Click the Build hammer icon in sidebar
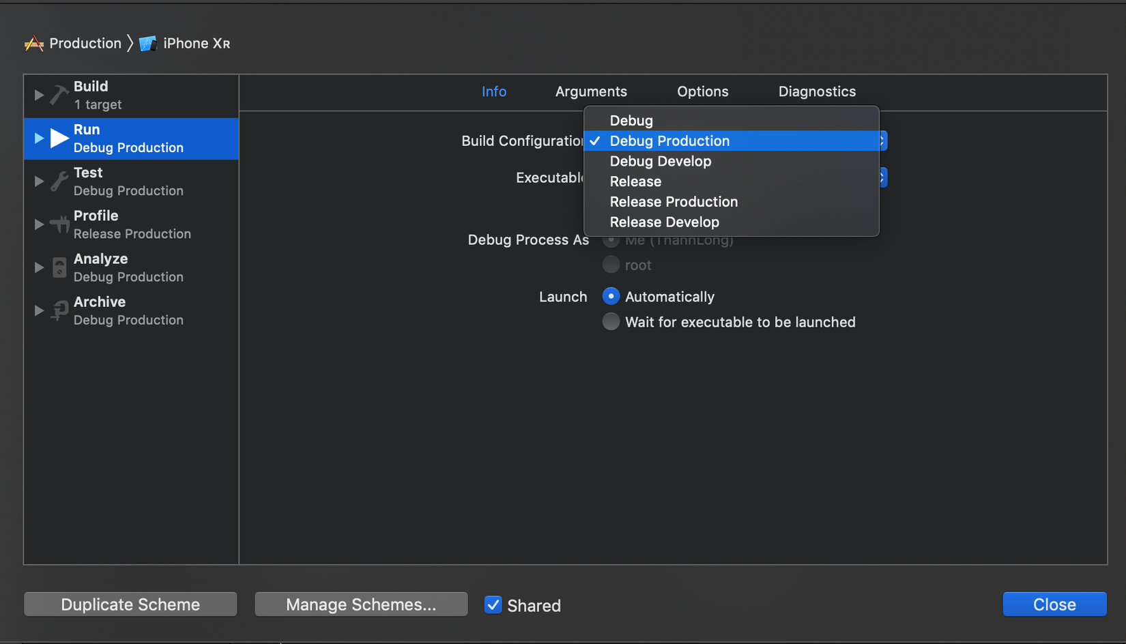This screenshot has width=1126, height=644. 59,96
